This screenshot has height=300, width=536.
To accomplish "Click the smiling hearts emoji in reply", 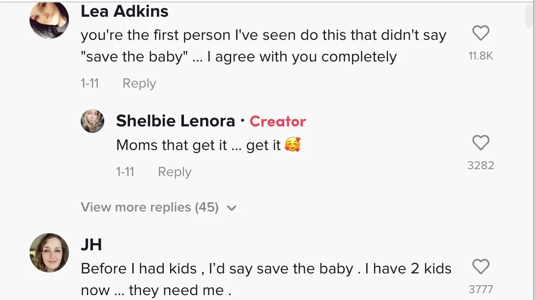I will pos(293,145).
